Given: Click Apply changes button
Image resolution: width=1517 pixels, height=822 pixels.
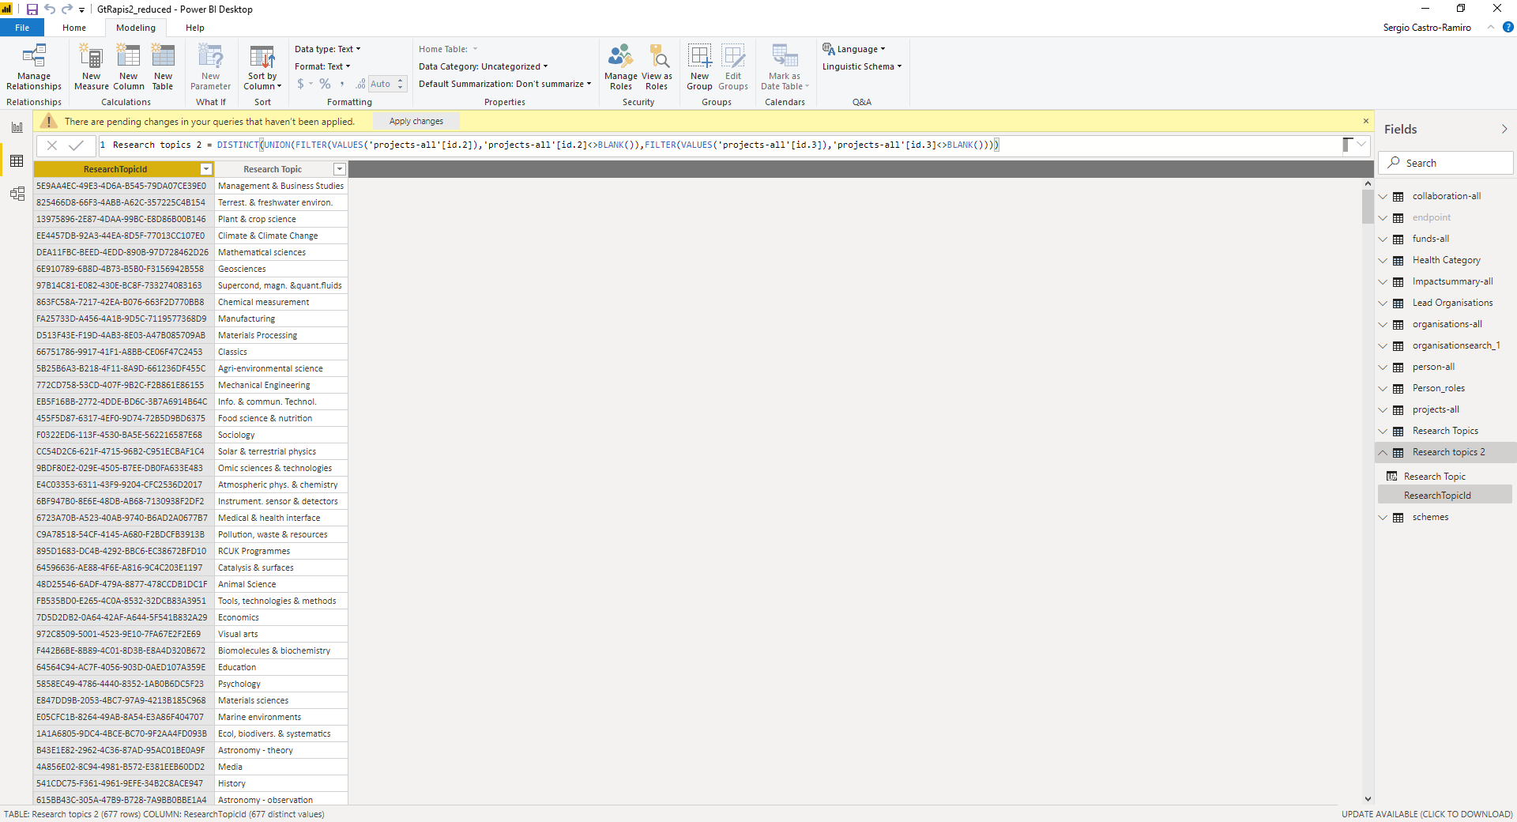Looking at the screenshot, I should (x=416, y=121).
